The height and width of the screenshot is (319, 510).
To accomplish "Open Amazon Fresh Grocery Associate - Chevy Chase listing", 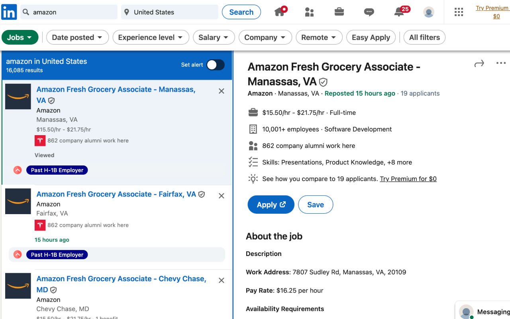I will [121, 284].
